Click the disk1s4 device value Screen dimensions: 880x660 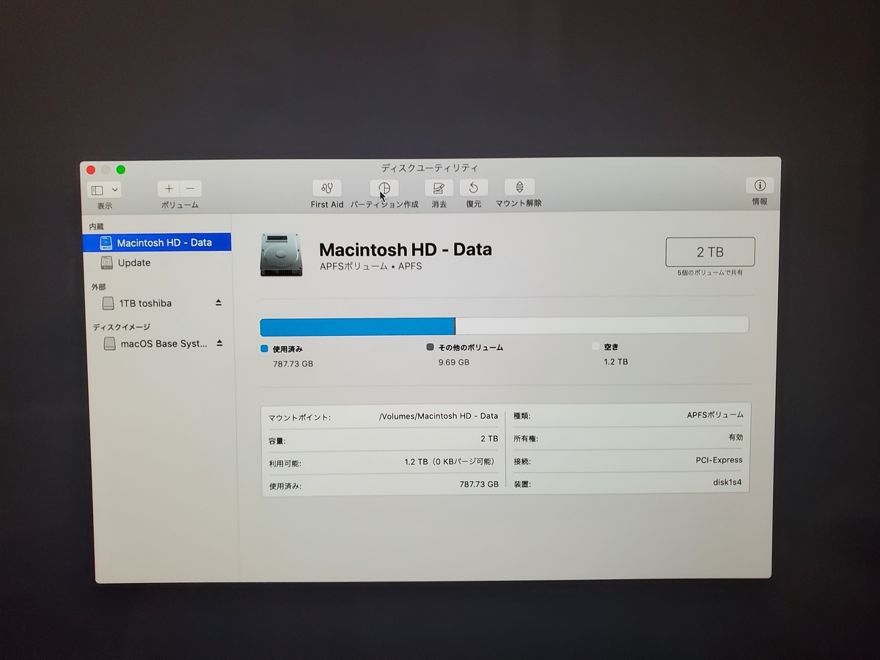[727, 483]
